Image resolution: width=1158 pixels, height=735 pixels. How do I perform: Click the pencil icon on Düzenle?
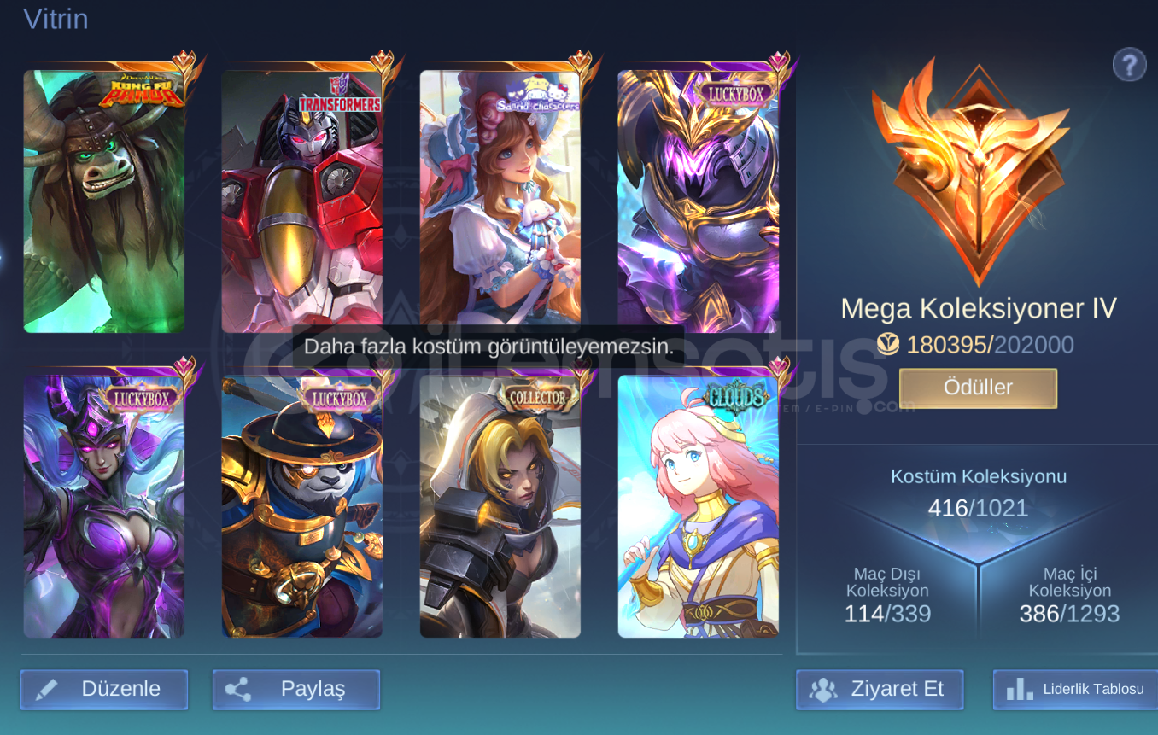point(47,689)
